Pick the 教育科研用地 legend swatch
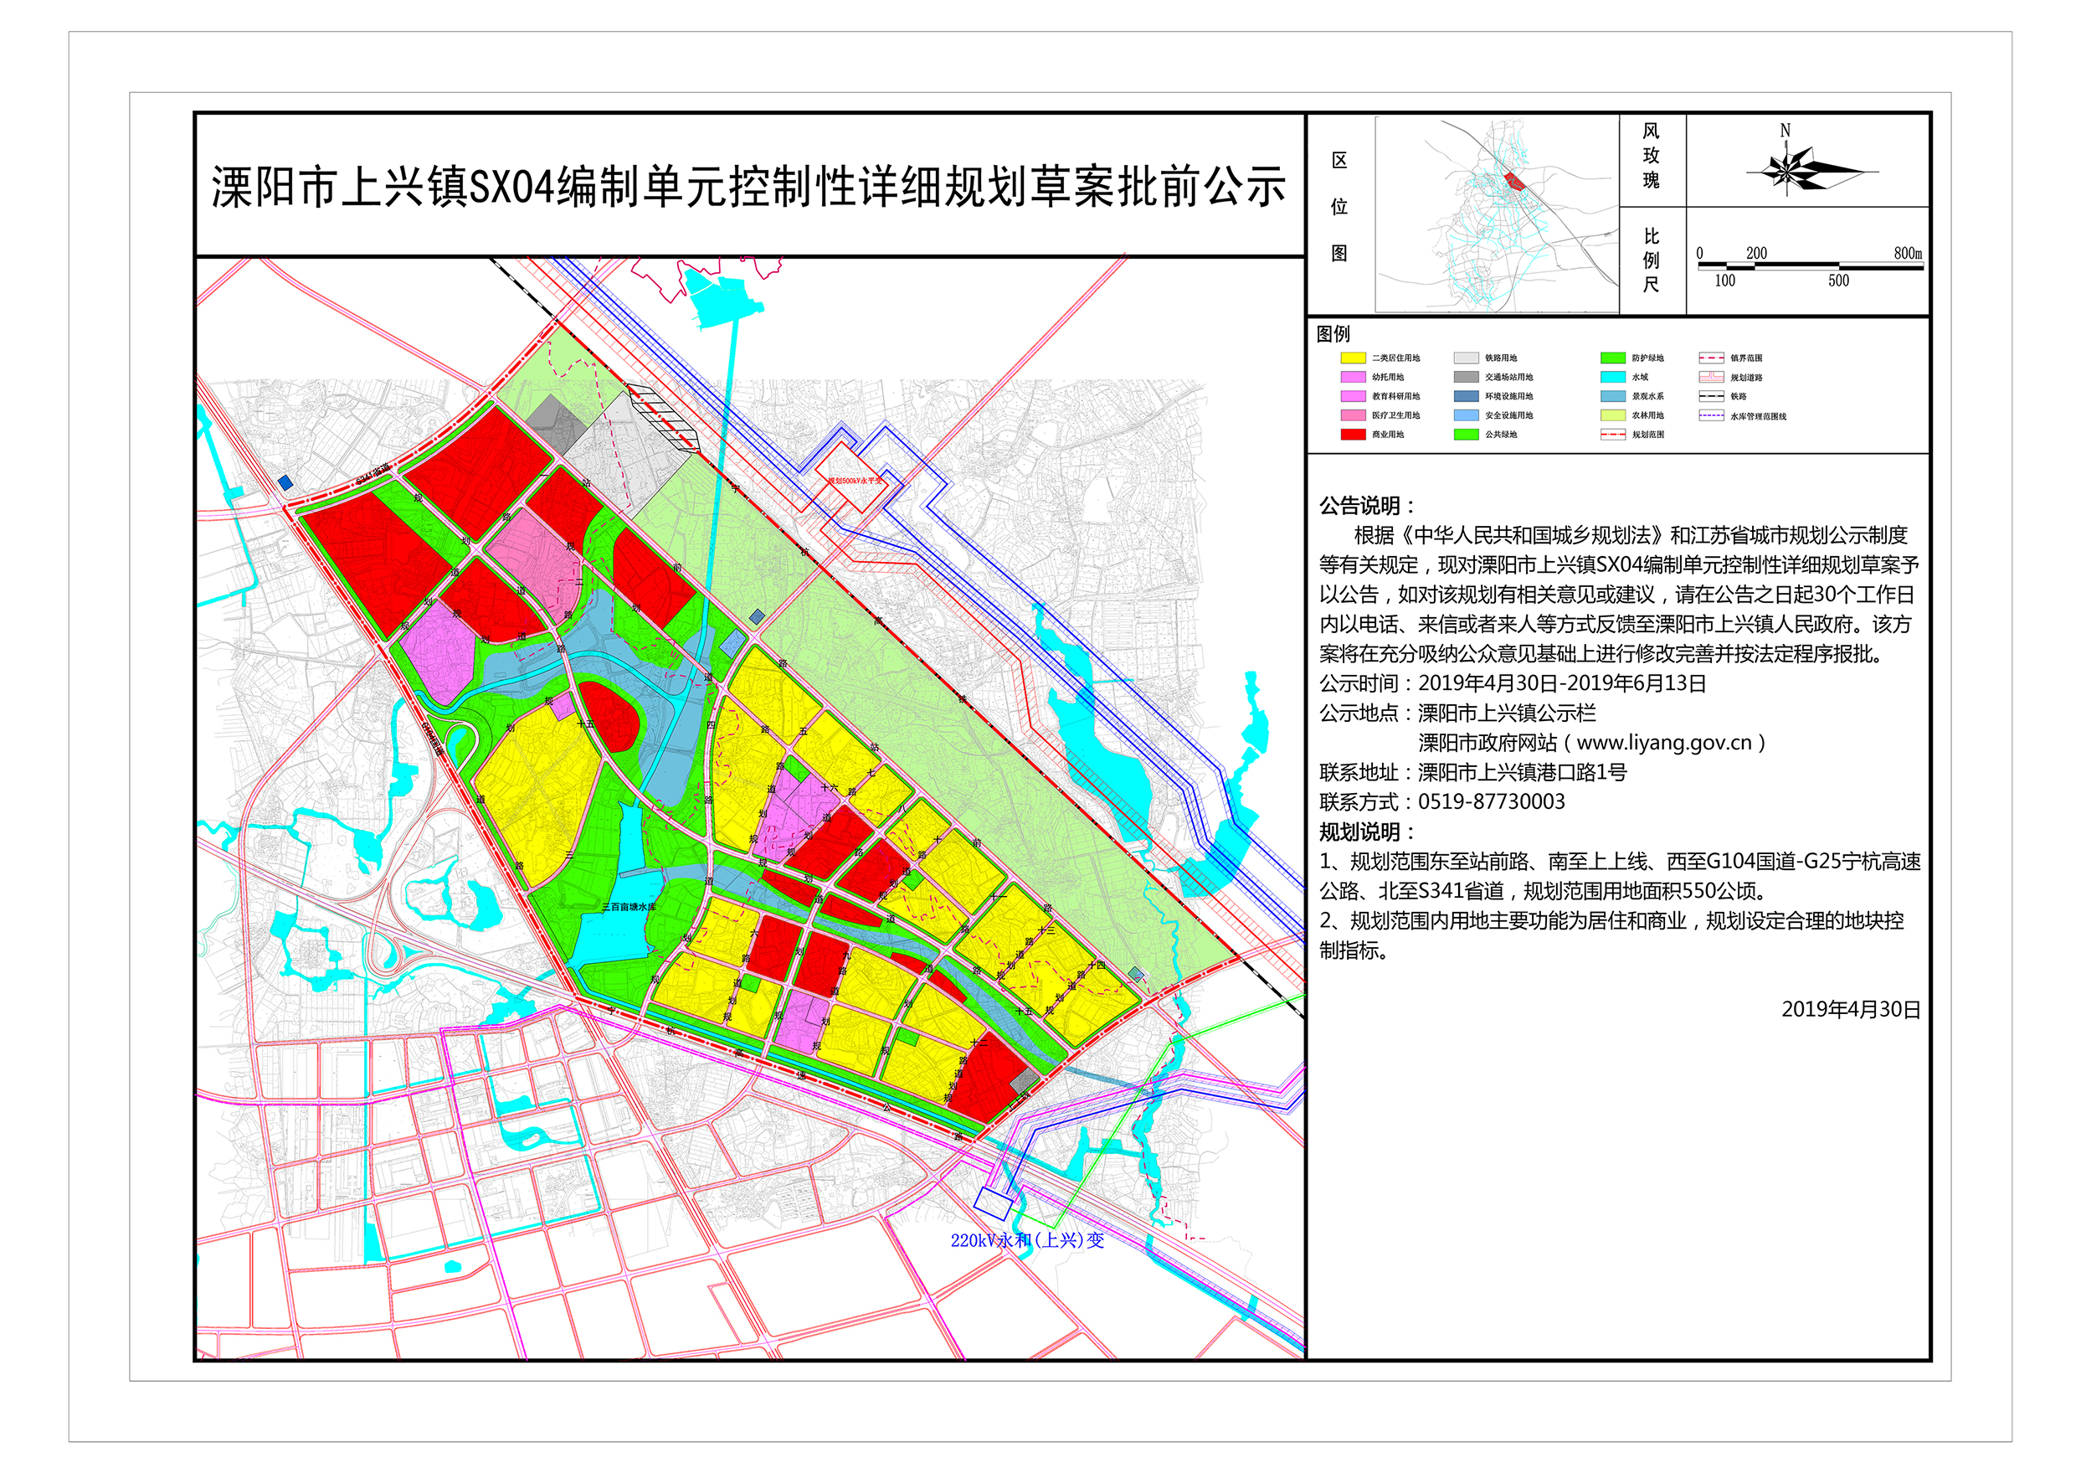The width and height of the screenshot is (2081, 1473). pos(1353,396)
